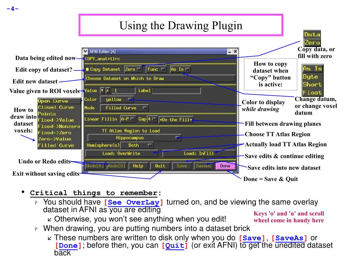Select Flood->Zero in mode menu
The image size is (353, 264).
[59, 133]
